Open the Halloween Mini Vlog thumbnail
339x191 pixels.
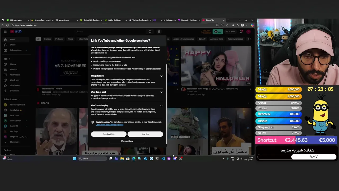tap(216, 66)
